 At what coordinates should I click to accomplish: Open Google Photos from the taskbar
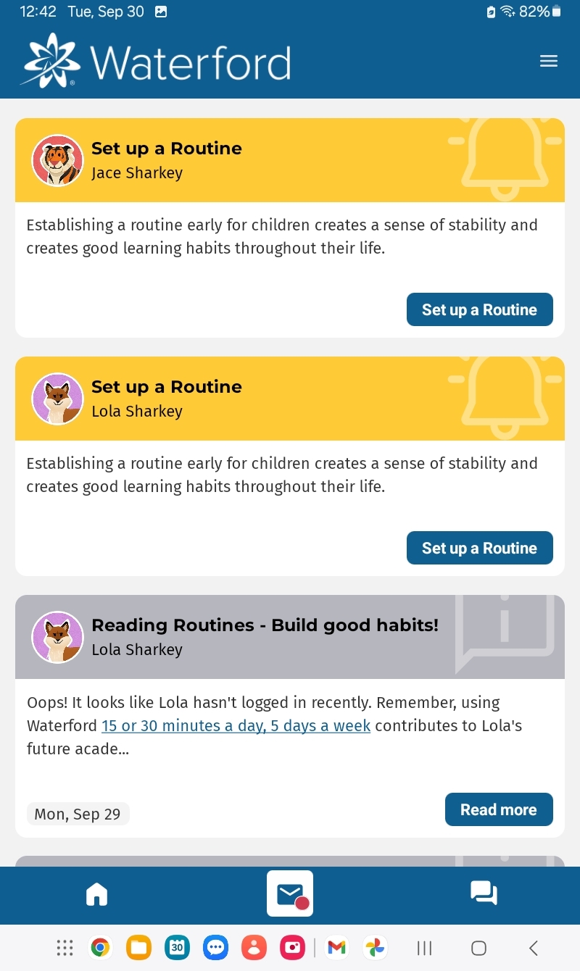coord(375,947)
